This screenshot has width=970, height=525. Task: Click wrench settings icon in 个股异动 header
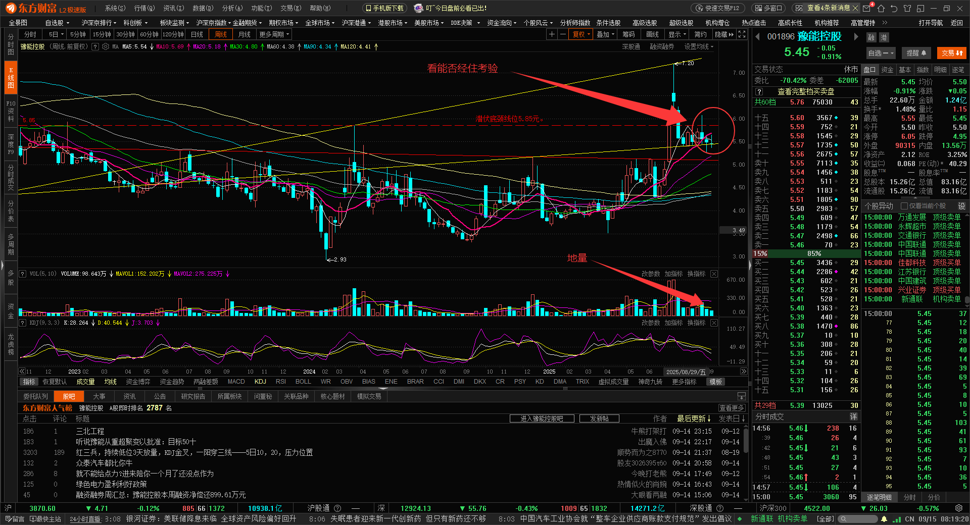(961, 206)
